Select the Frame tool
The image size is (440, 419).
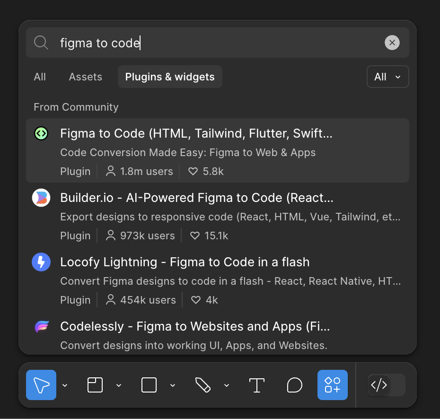[95, 385]
